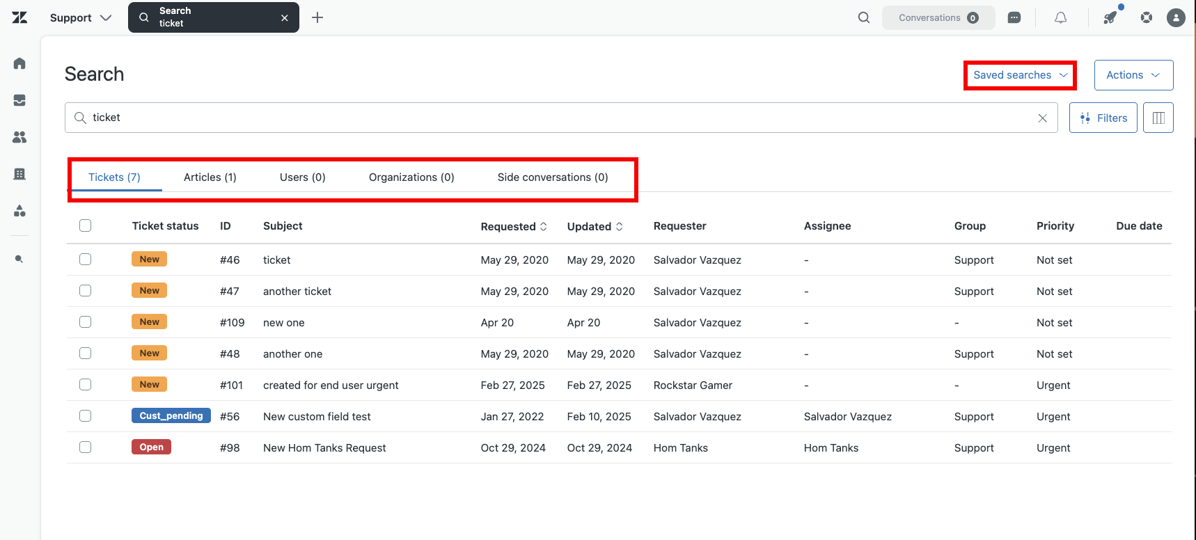Expand the Saved searches dropdown
The height and width of the screenshot is (540, 1196).
click(x=1020, y=75)
